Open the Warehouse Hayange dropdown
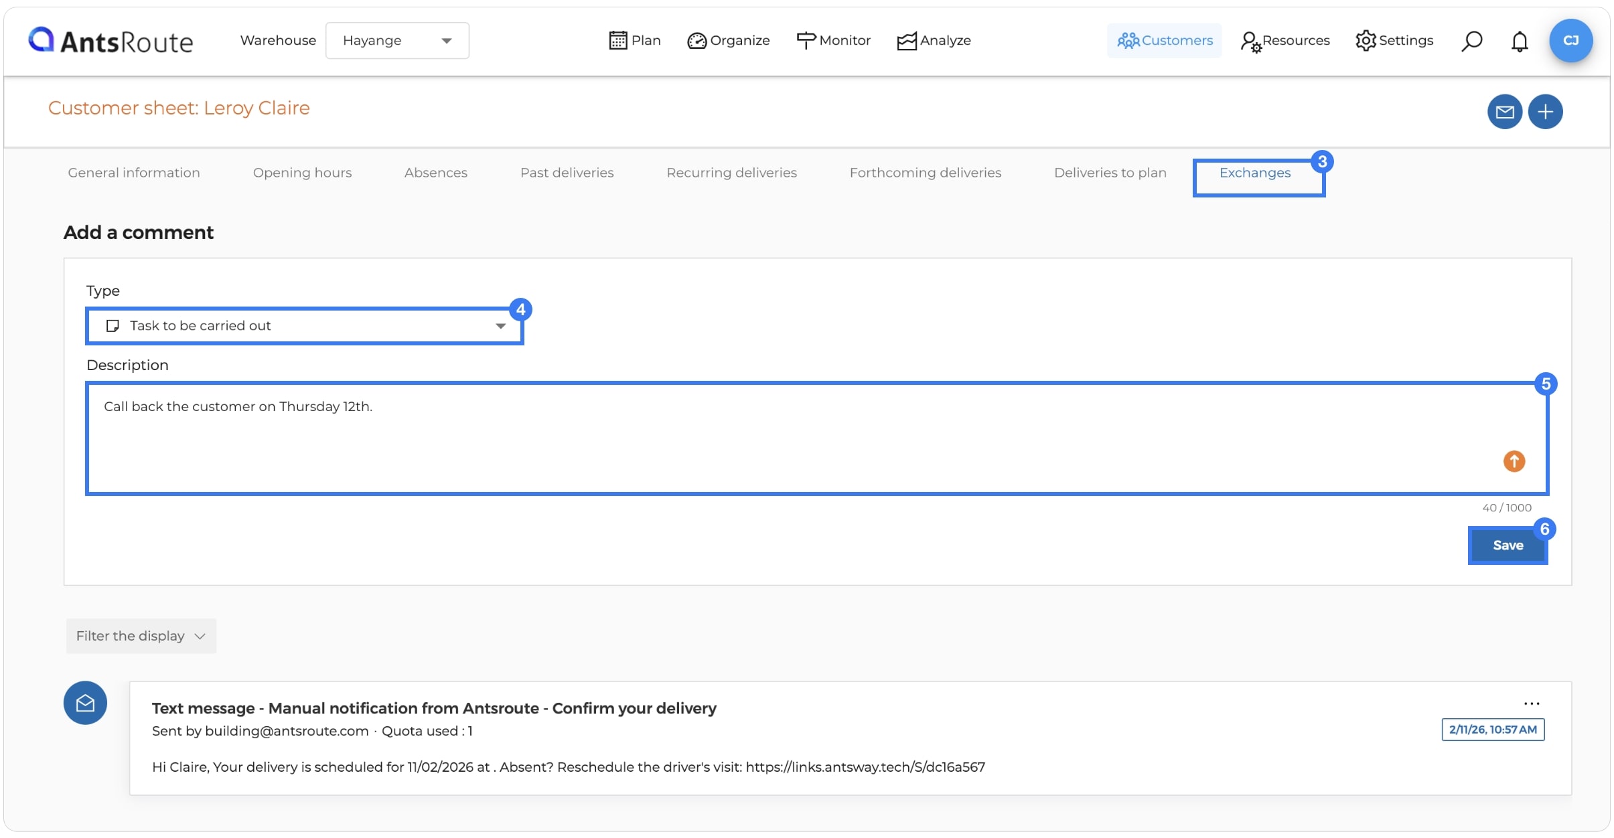Viewport: 1614px width, 838px height. 397,41
